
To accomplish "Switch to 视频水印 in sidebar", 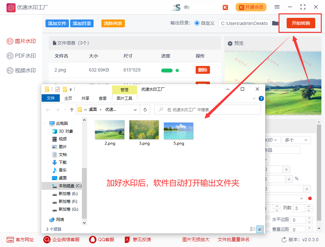I will point(21,71).
